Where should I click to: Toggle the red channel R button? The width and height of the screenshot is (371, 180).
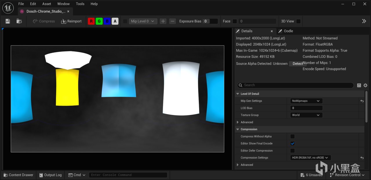[x=91, y=21]
